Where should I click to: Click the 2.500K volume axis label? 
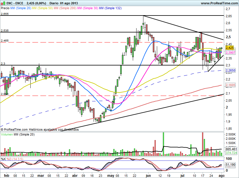click(231, 134)
